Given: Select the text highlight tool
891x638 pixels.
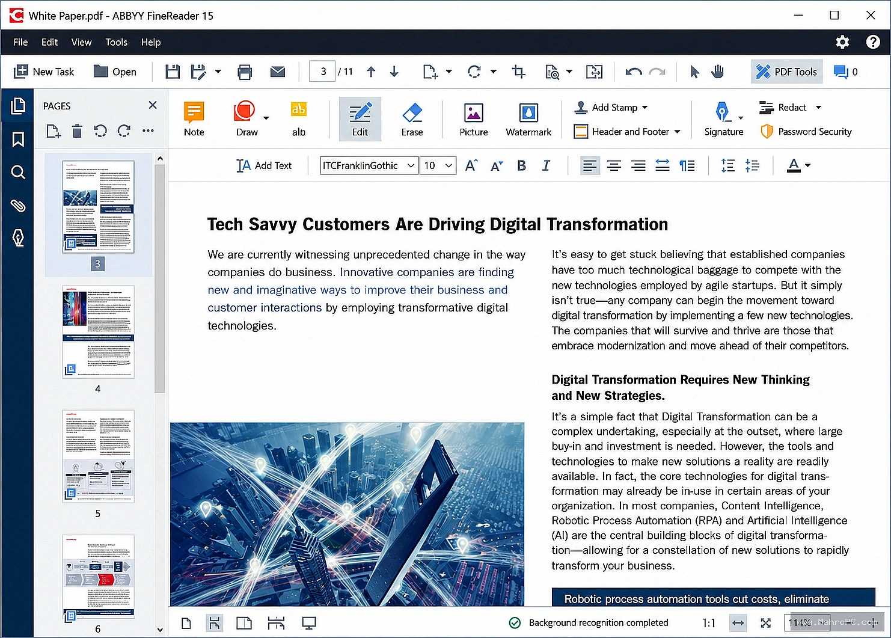Looking at the screenshot, I should [x=299, y=119].
